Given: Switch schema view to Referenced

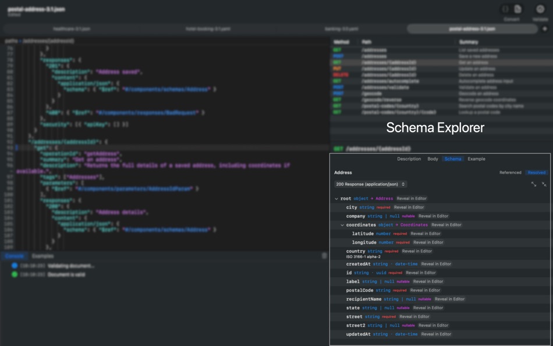Looking at the screenshot, I should 511,172.
